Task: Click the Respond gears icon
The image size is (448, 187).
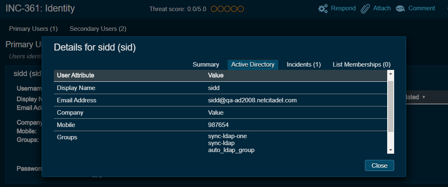Action: (x=323, y=9)
